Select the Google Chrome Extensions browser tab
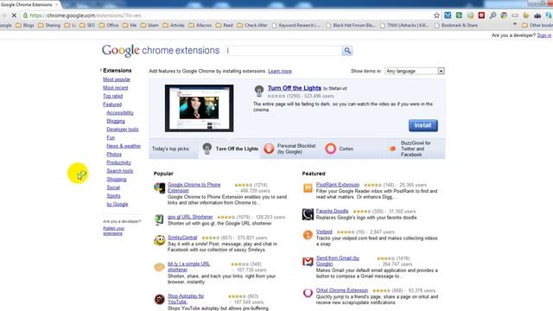 (x=29, y=4)
